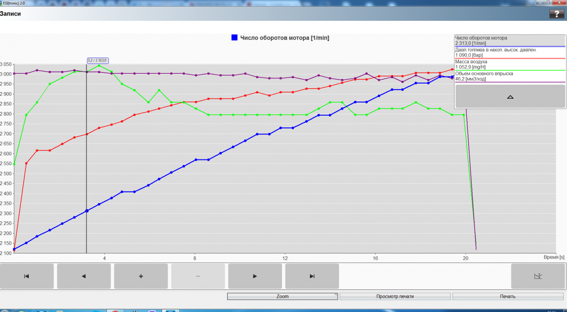This screenshot has width=567, height=312.
Task: Collapse the legend panel with triangle button
Action: point(510,97)
